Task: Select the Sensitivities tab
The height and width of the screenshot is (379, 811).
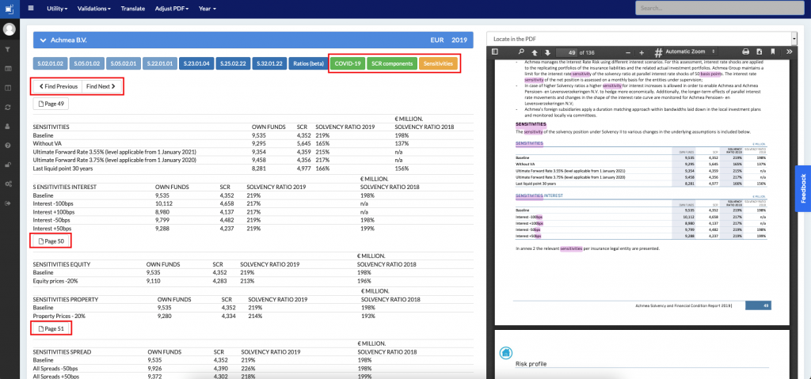Action: pyautogui.click(x=438, y=63)
